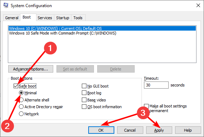The height and width of the screenshot is (137, 204).
Task: Choose the Network safe boot option
Action: (21, 114)
